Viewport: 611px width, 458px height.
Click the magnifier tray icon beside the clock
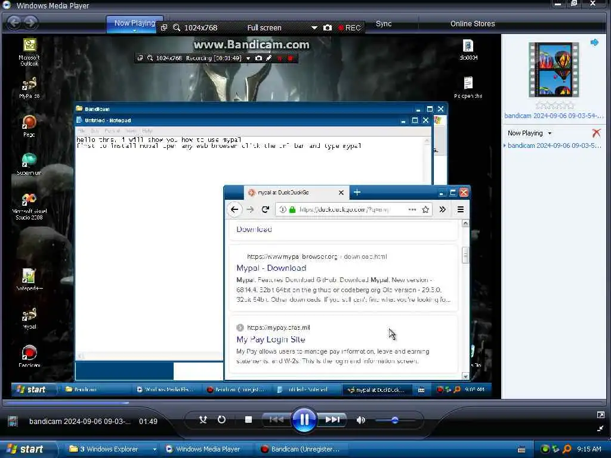tap(567, 449)
